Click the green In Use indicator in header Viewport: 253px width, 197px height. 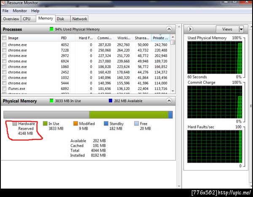point(51,101)
